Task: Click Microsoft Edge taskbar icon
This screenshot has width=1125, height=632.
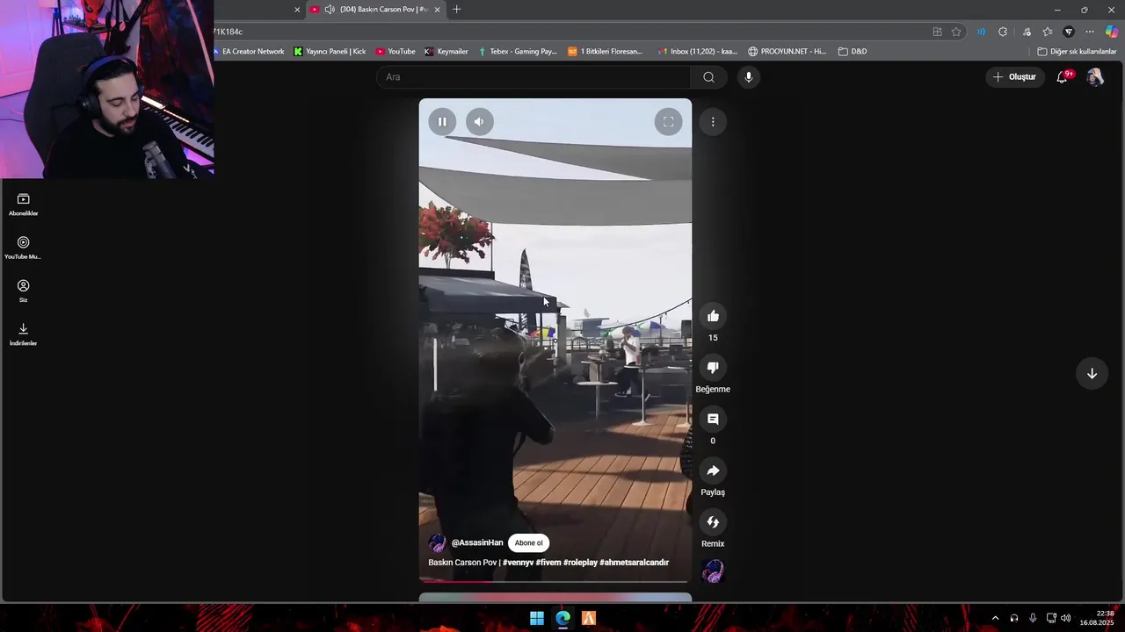Action: coord(563,618)
